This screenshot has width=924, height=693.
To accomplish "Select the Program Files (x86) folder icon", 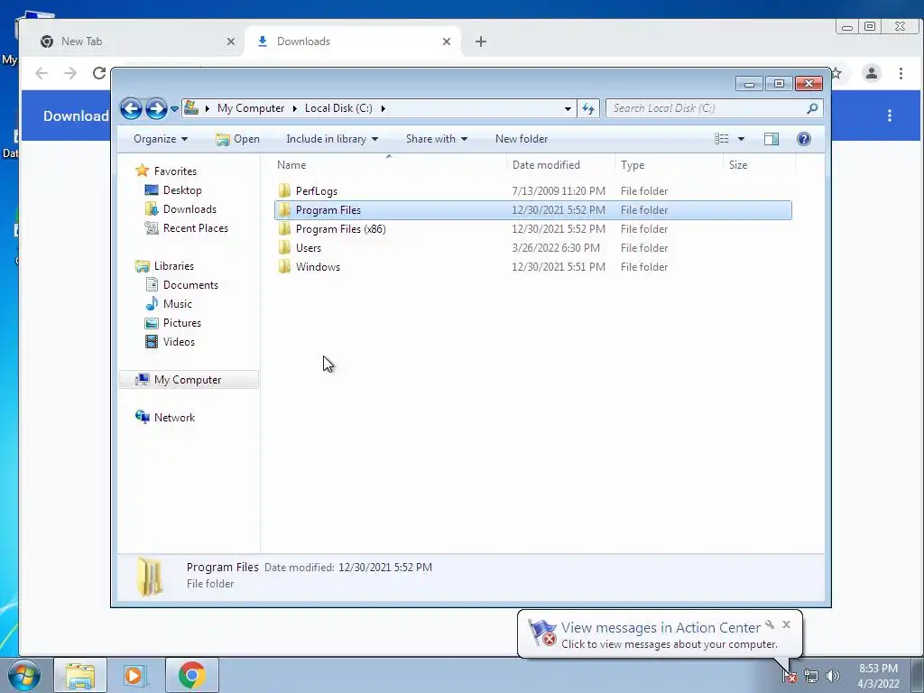I will coord(284,228).
